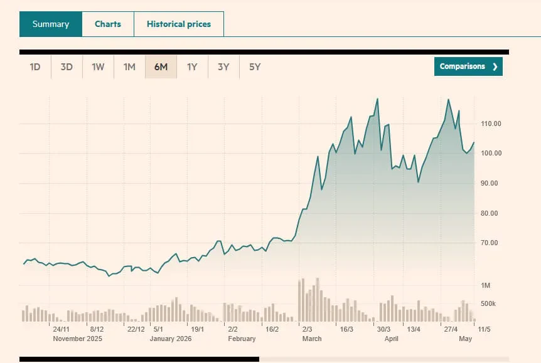Click the 1M volume axis label
Viewport: 541px width, 363px height.
[x=485, y=285]
